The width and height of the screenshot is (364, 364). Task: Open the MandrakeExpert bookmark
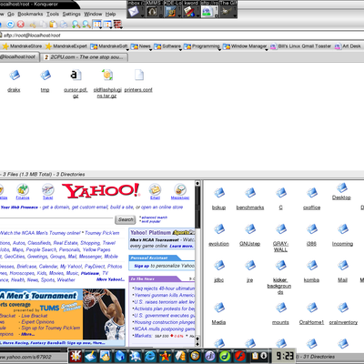tap(66, 46)
